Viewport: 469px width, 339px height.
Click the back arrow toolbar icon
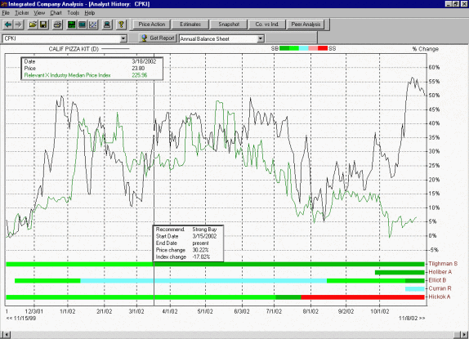8,25
